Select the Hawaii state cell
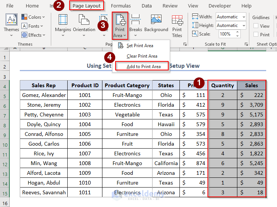Image resolution: width=277 pixels, height=207 pixels. [x=166, y=124]
